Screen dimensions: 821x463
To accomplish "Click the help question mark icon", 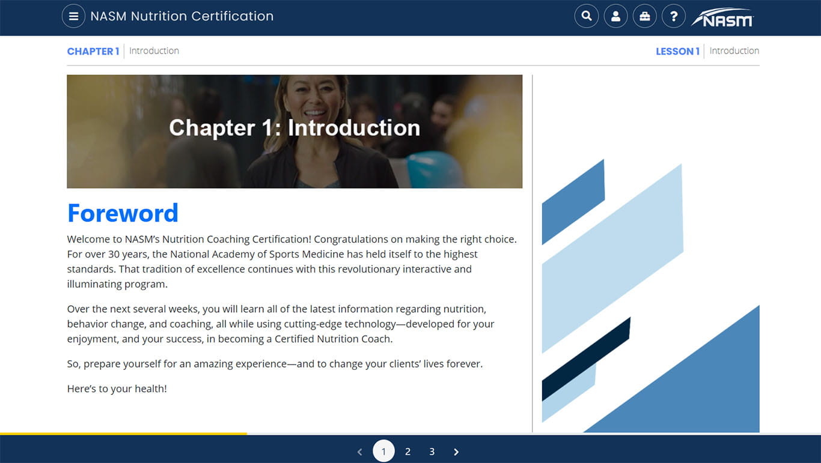I will (674, 16).
